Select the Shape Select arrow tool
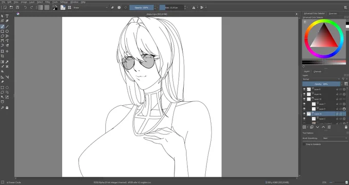The height and width of the screenshot is (185, 349). pyautogui.click(x=3, y=16)
